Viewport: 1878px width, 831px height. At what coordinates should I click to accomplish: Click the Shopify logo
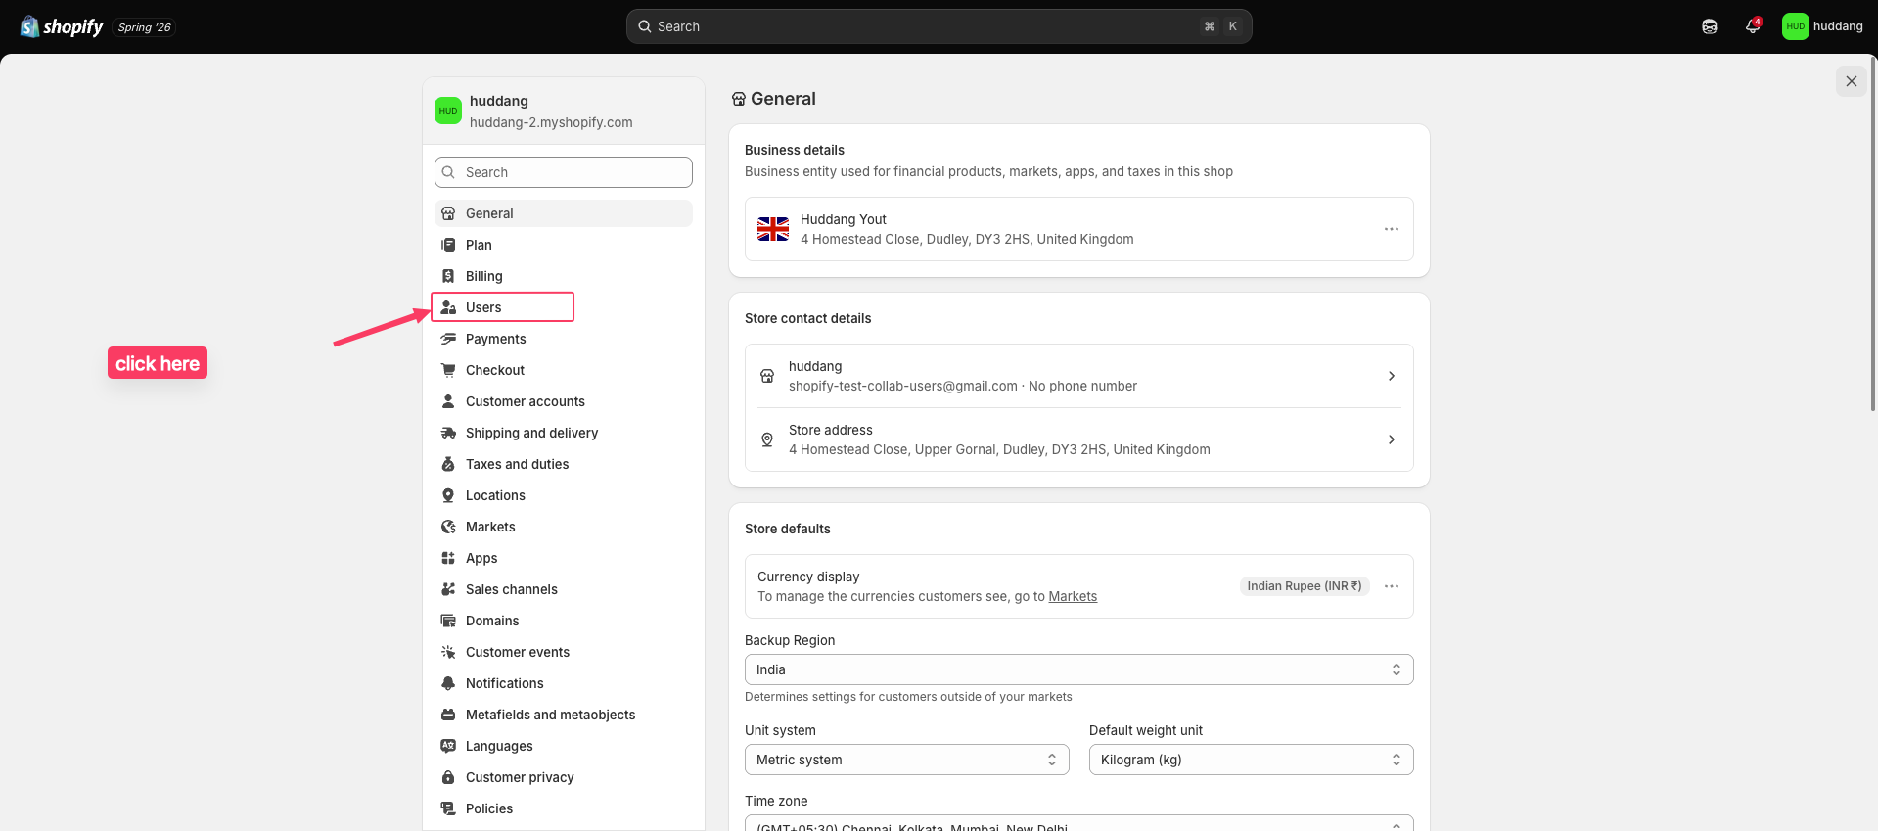click(62, 26)
